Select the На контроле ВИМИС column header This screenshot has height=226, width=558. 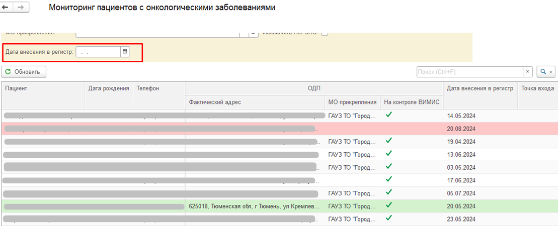(412, 102)
